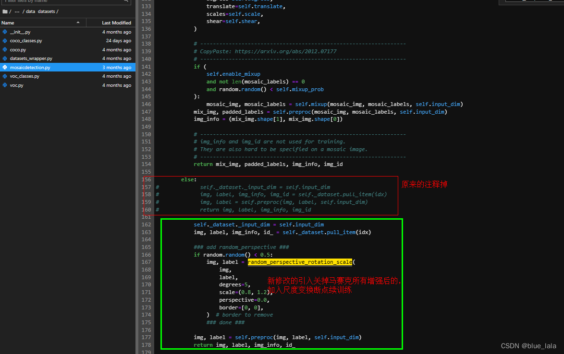
Task: Click line number 167 in the gutter
Action: (146, 262)
